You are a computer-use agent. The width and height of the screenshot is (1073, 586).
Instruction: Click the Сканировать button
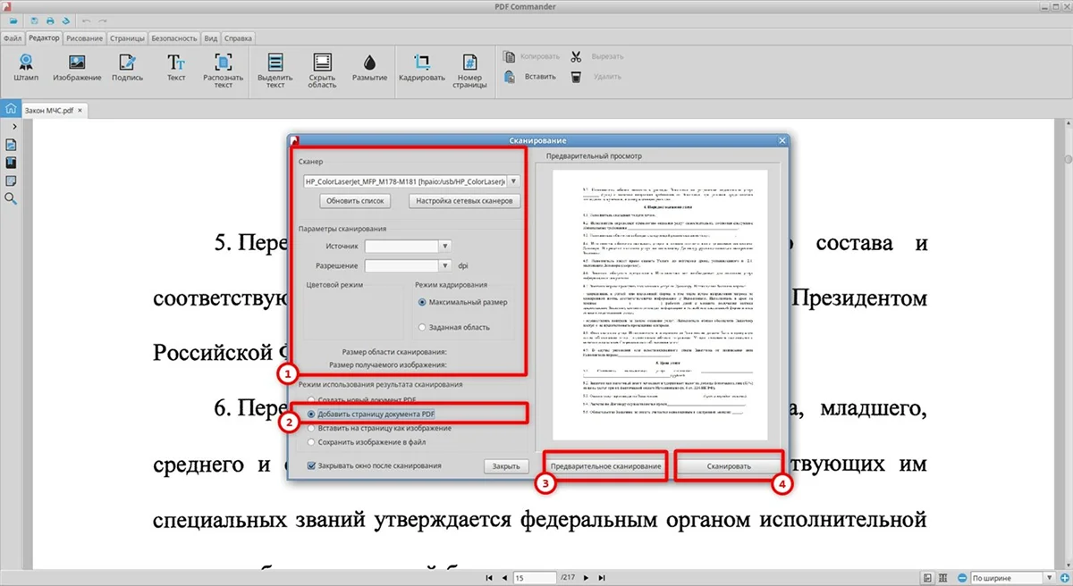coord(730,466)
